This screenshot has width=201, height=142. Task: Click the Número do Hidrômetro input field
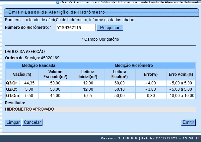pyautogui.click(x=76, y=28)
